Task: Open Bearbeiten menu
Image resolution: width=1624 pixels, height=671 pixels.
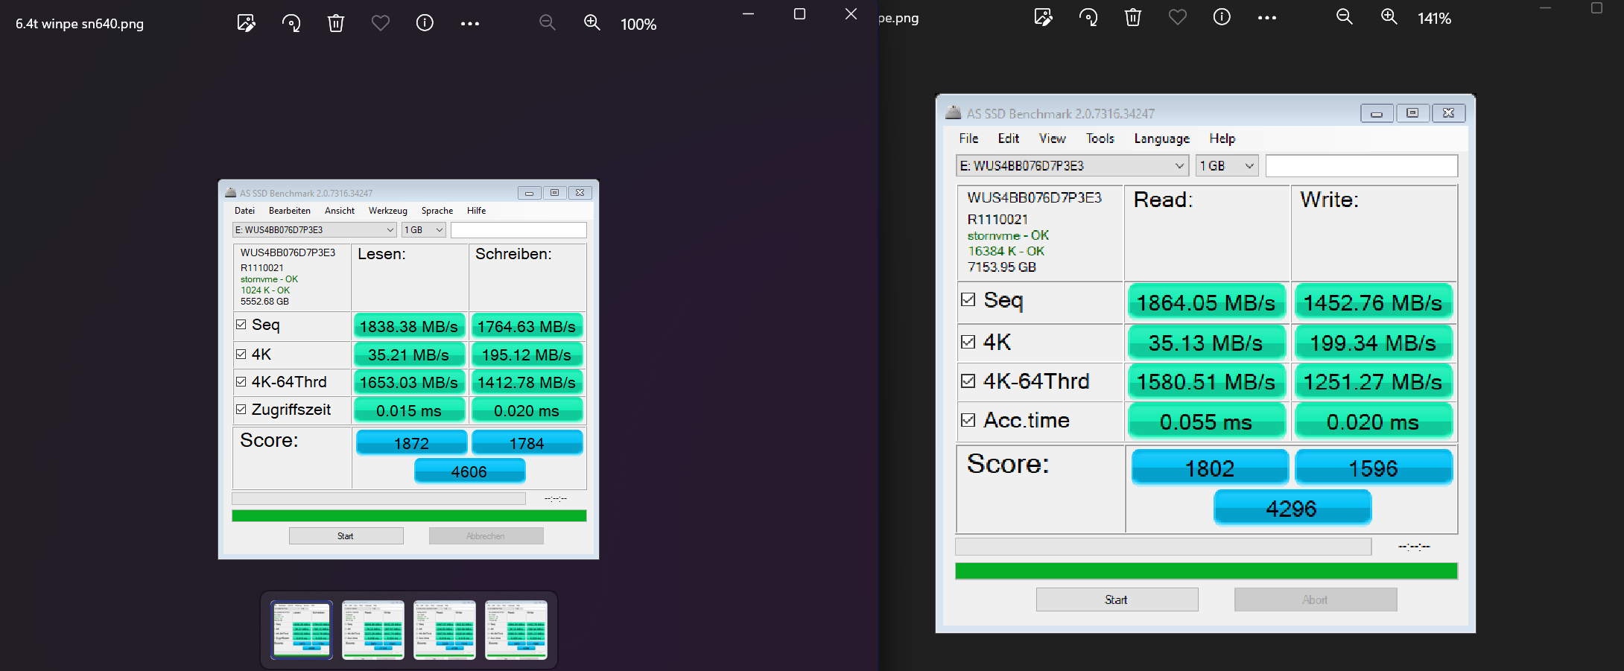Action: (290, 211)
